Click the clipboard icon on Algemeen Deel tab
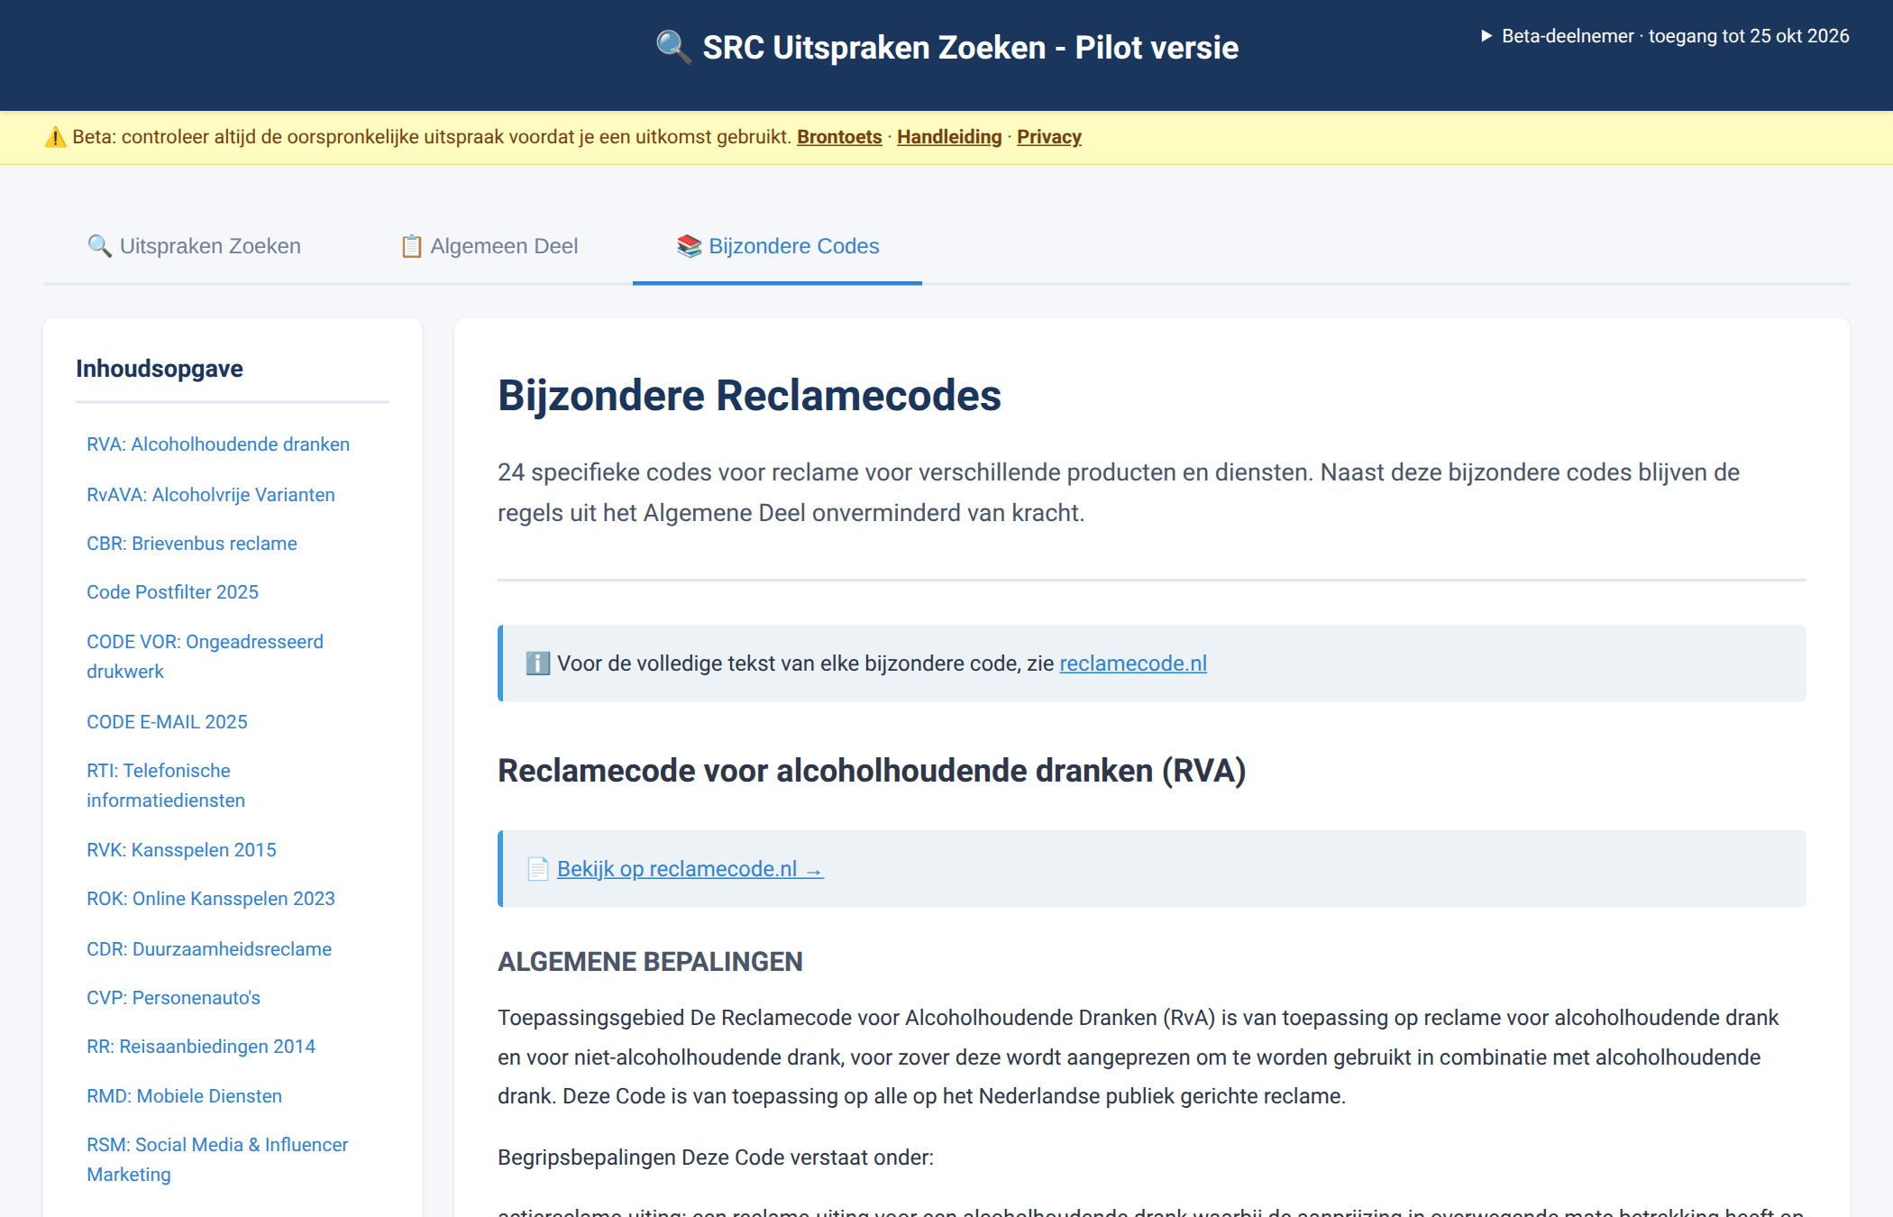 point(412,246)
